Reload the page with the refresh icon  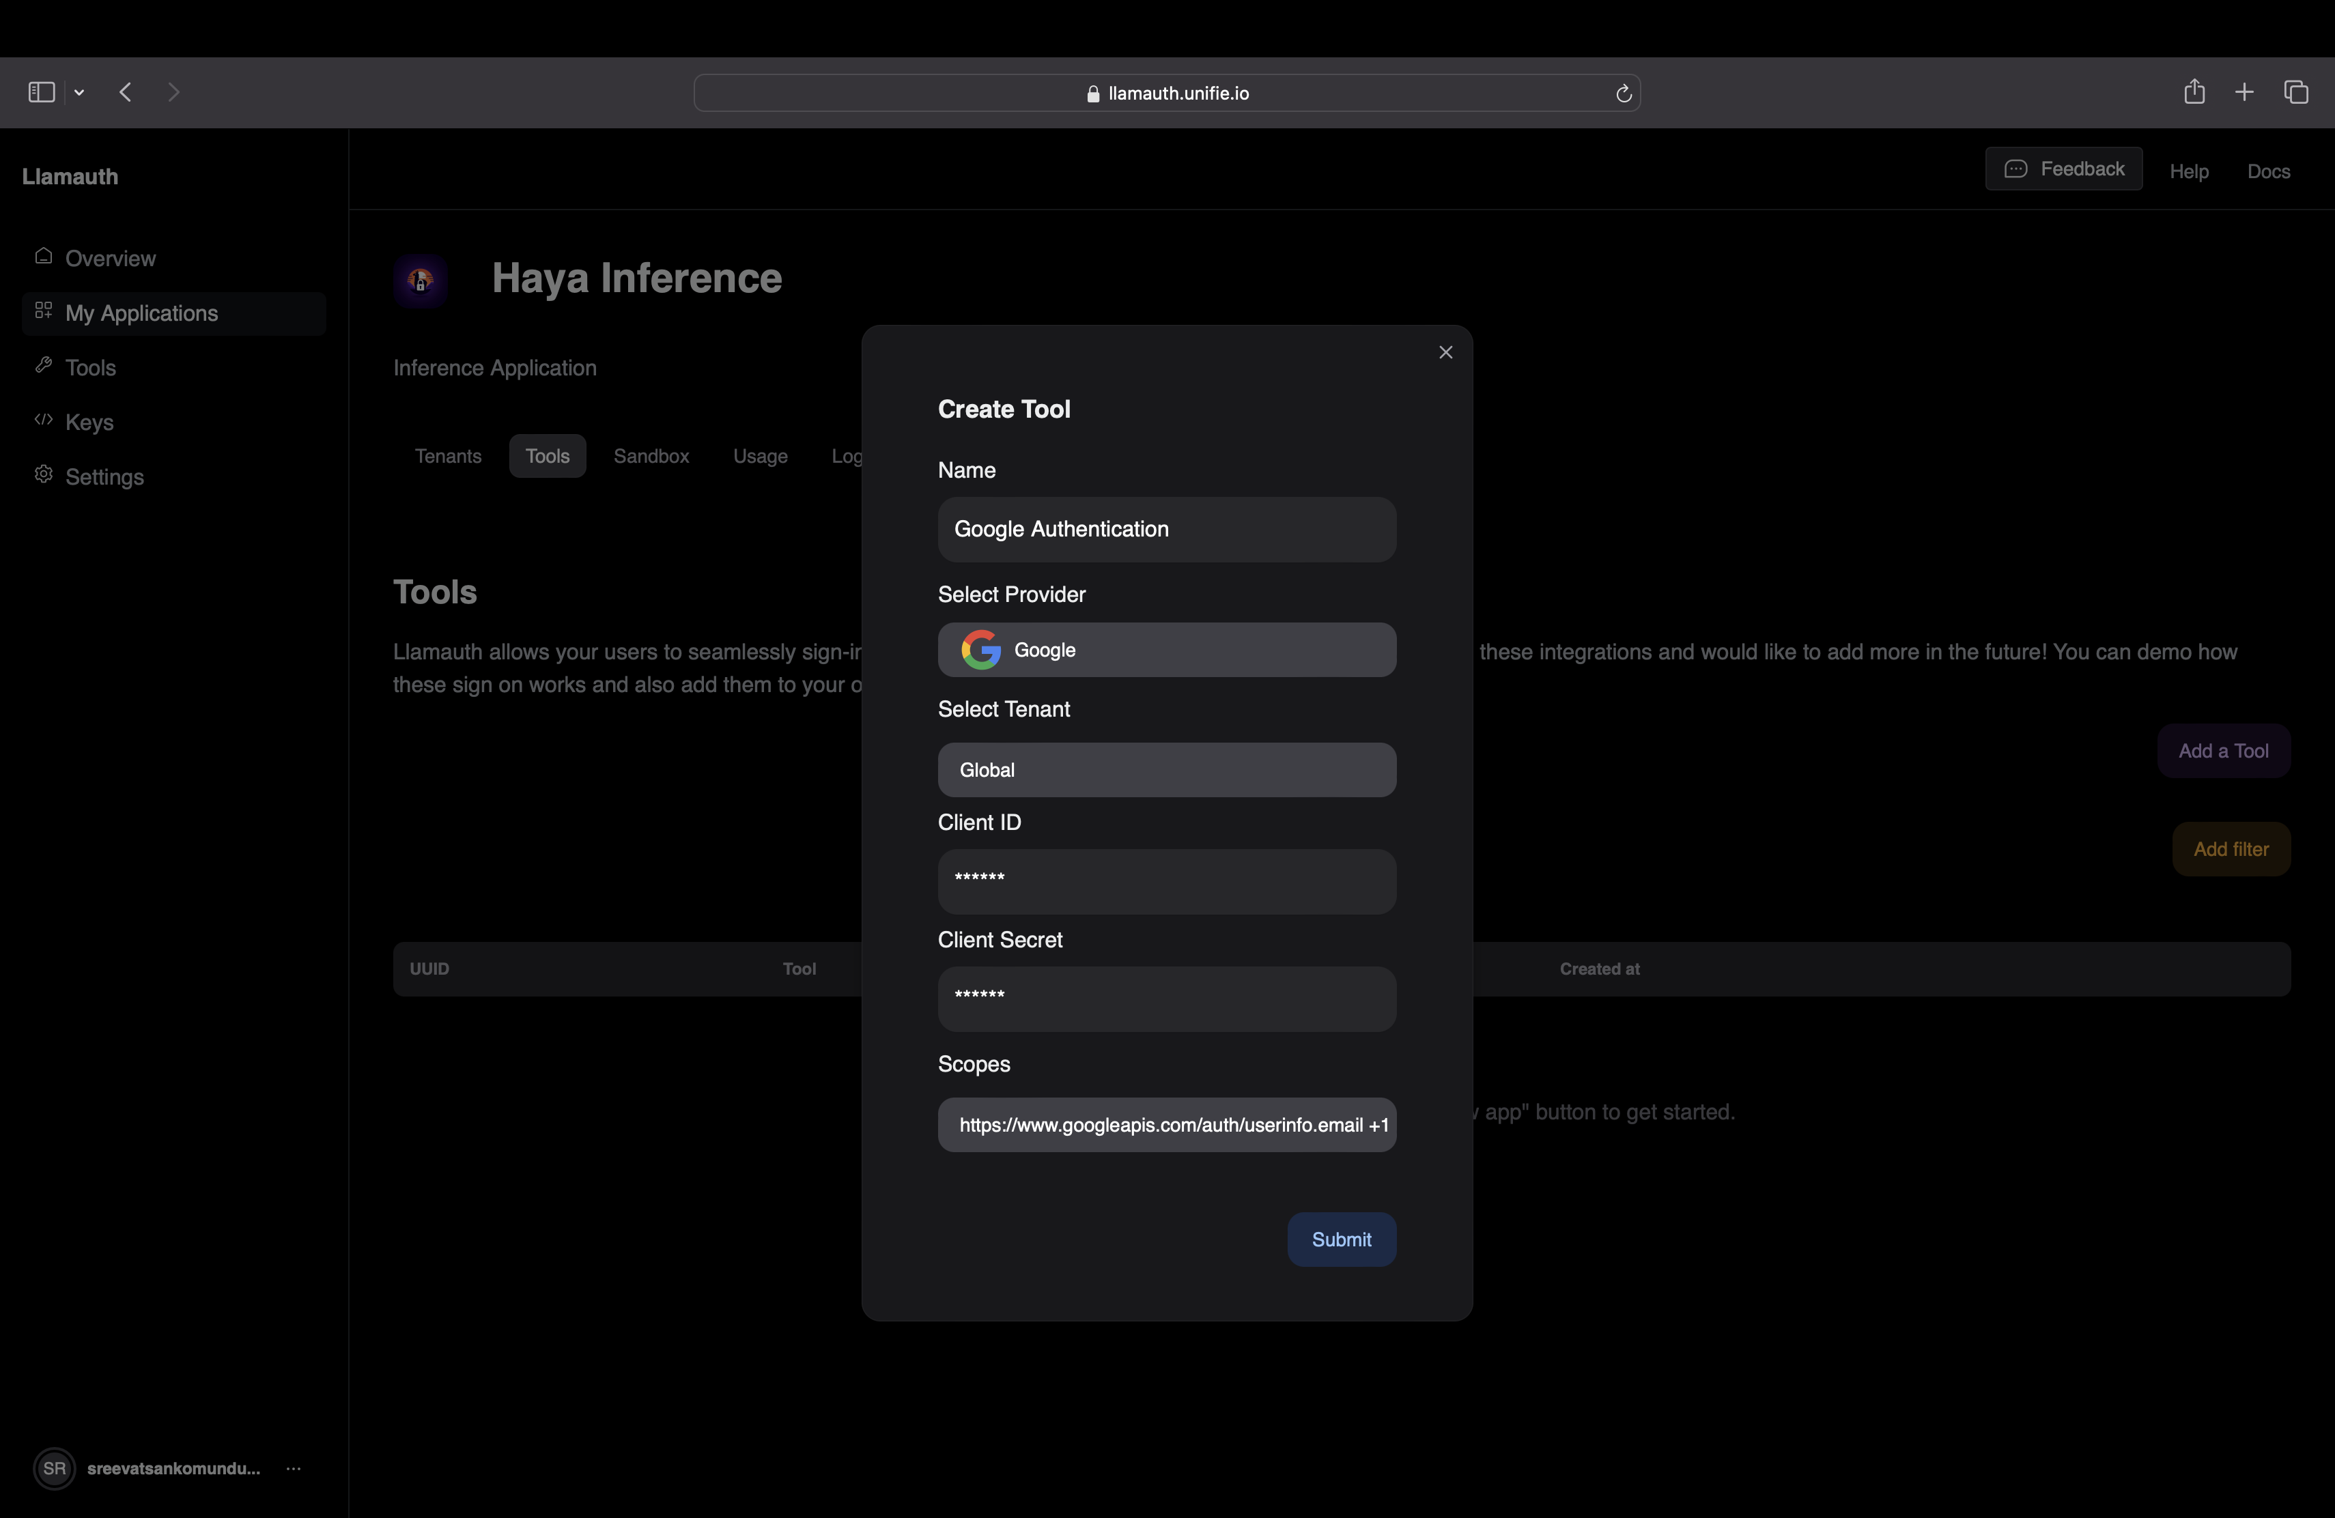(x=1623, y=93)
